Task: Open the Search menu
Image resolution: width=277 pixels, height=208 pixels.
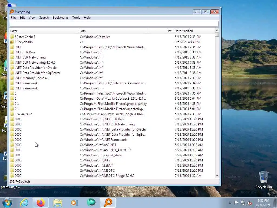Action: [44, 18]
